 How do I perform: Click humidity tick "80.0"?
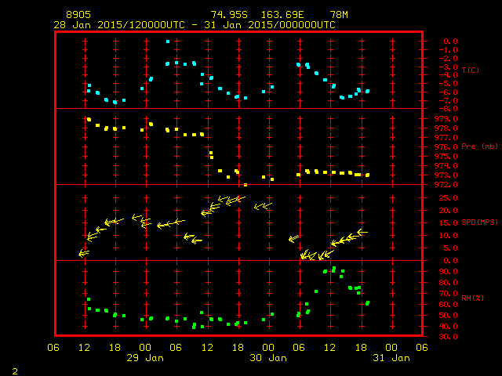pyautogui.click(x=448, y=283)
